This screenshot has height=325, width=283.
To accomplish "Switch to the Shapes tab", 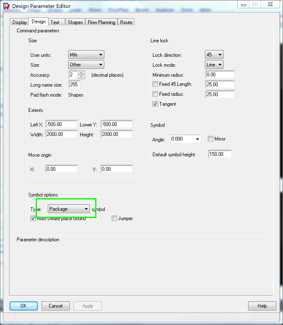I will (75, 22).
